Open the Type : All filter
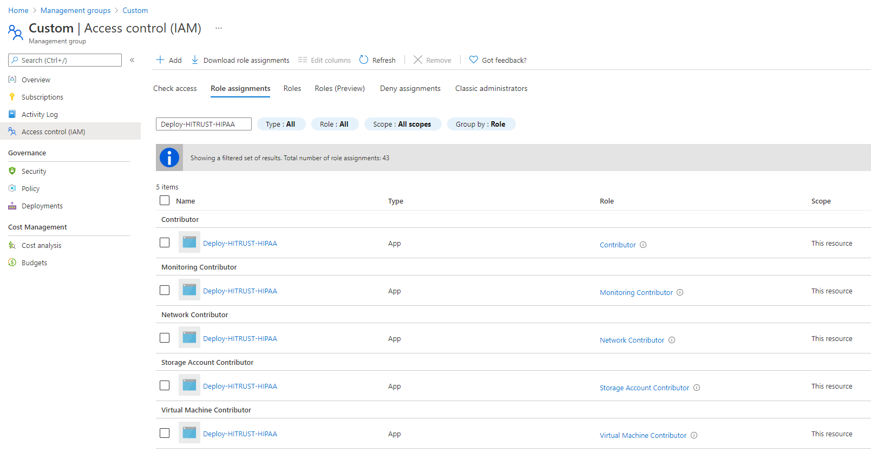Image resolution: width=871 pixels, height=472 pixels. coord(281,124)
